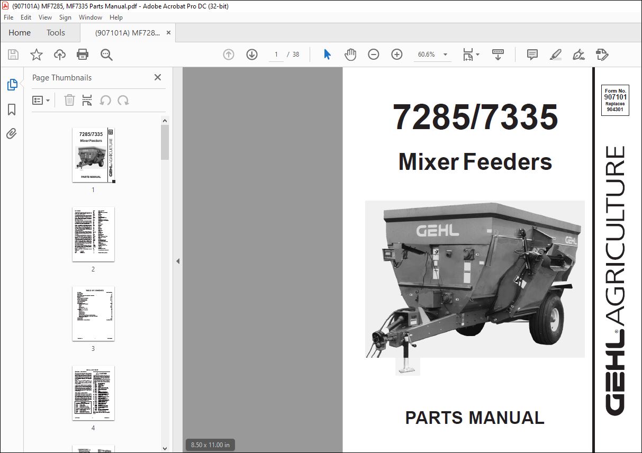Screen dimensions: 642x453
Task: Select page 3 thumbnail
Action: click(x=93, y=314)
